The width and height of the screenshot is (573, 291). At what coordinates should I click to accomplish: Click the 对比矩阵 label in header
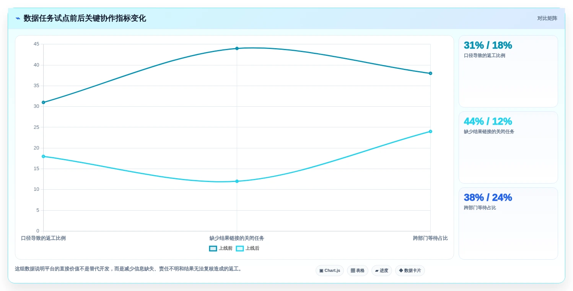[547, 18]
